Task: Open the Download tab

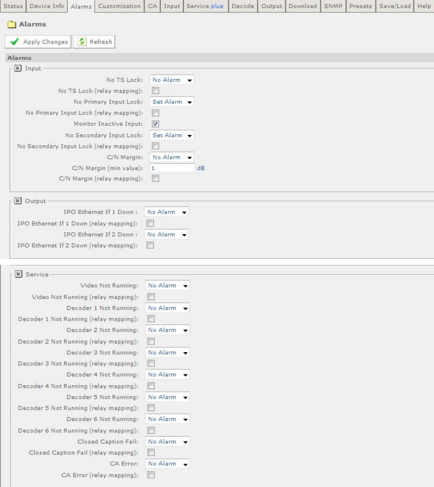Action: click(x=303, y=6)
